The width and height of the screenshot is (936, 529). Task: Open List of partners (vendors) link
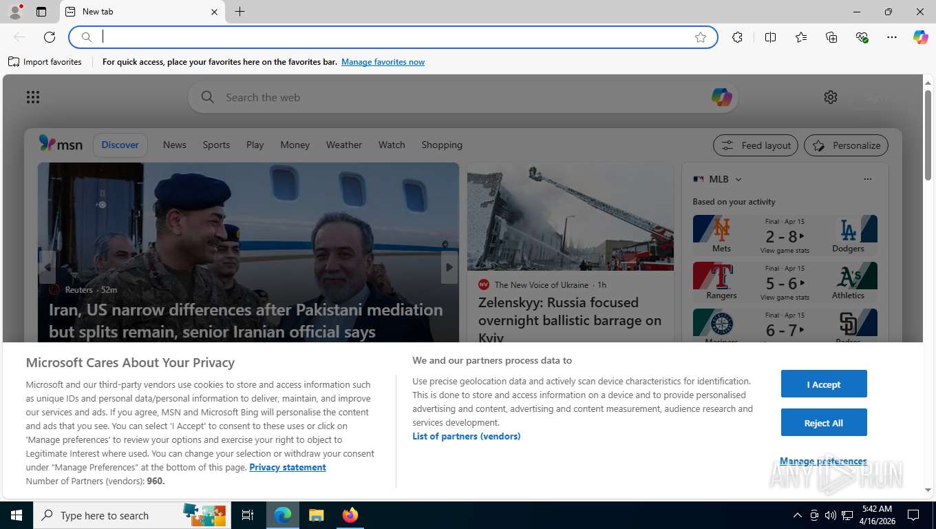[x=467, y=436]
